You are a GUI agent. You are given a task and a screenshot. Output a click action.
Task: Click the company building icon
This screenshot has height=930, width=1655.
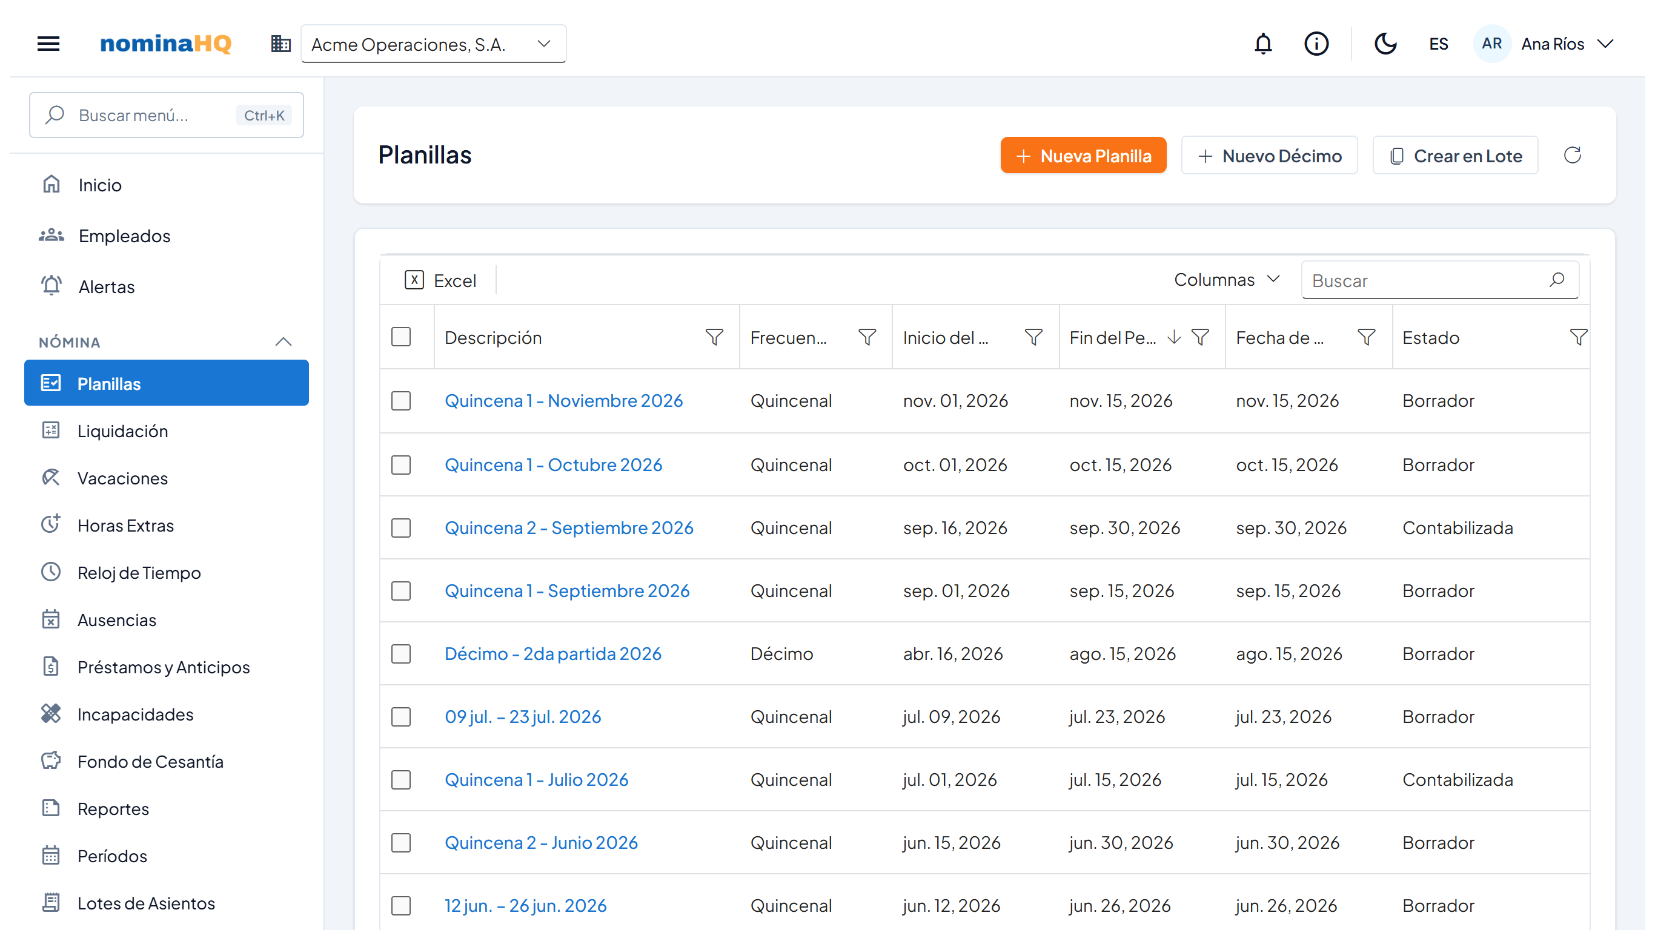(280, 44)
